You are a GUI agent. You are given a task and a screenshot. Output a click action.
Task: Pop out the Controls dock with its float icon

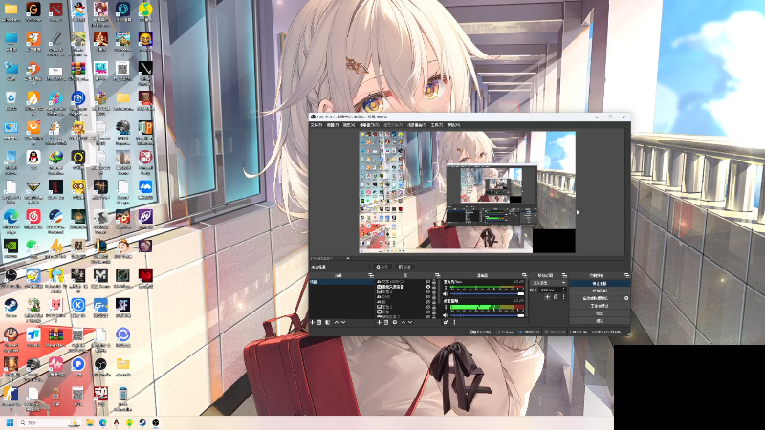(x=626, y=275)
